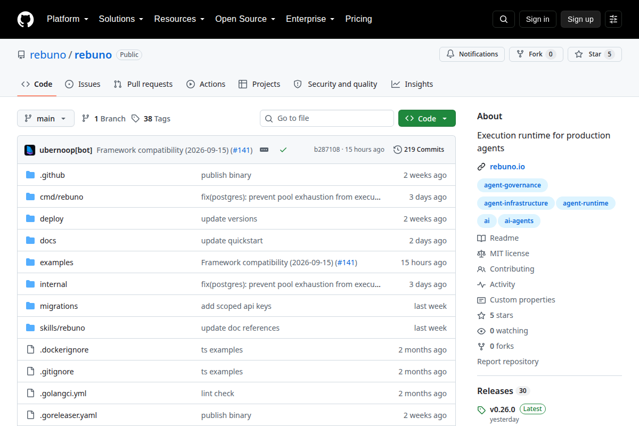
Task: Open the Pricing page
Action: tap(358, 19)
